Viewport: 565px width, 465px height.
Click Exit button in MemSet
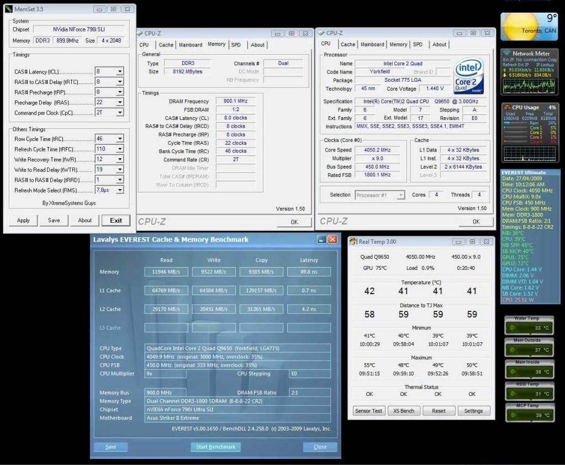tap(116, 221)
